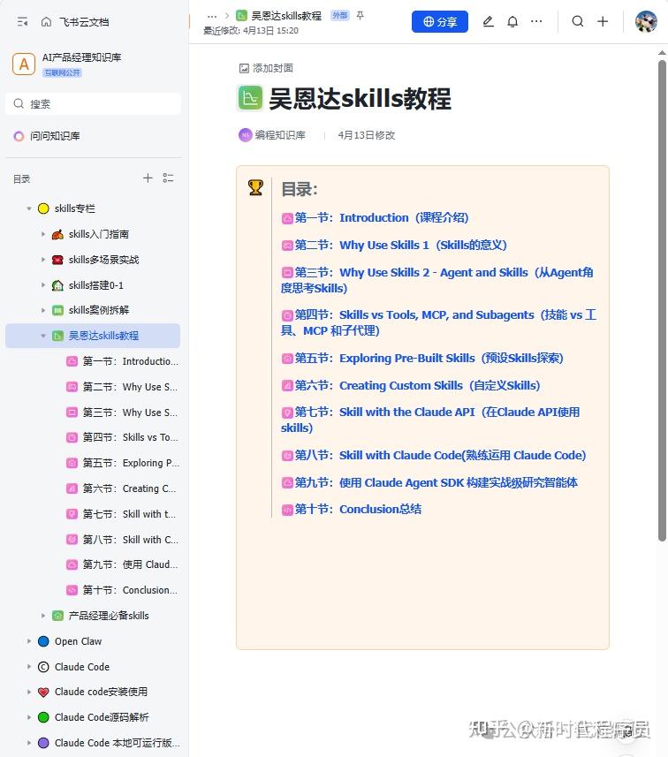Open link 第二节: Why Use Skills 1
Image resolution: width=668 pixels, height=757 pixels.
click(x=395, y=246)
